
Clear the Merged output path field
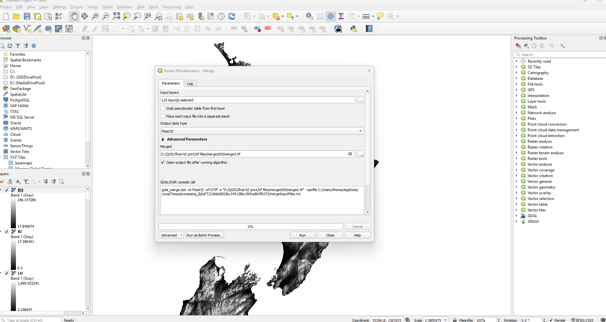(350, 154)
